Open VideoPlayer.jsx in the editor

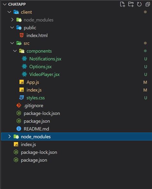click(x=44, y=75)
